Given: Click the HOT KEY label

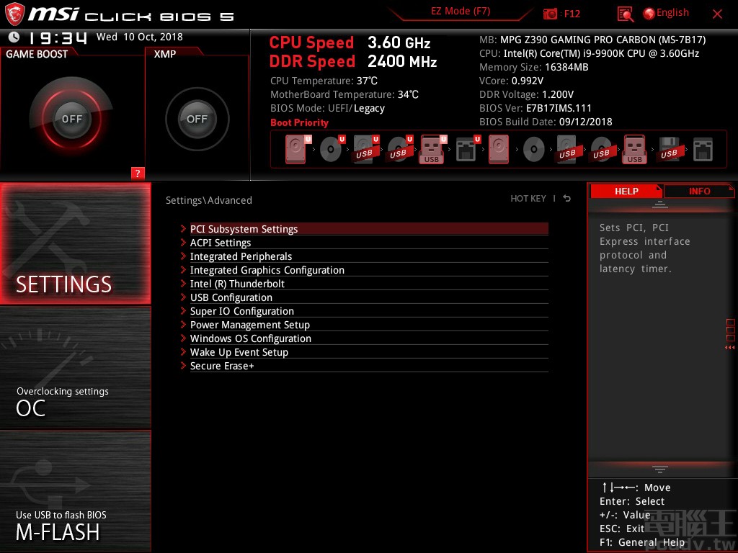Looking at the screenshot, I should point(528,199).
